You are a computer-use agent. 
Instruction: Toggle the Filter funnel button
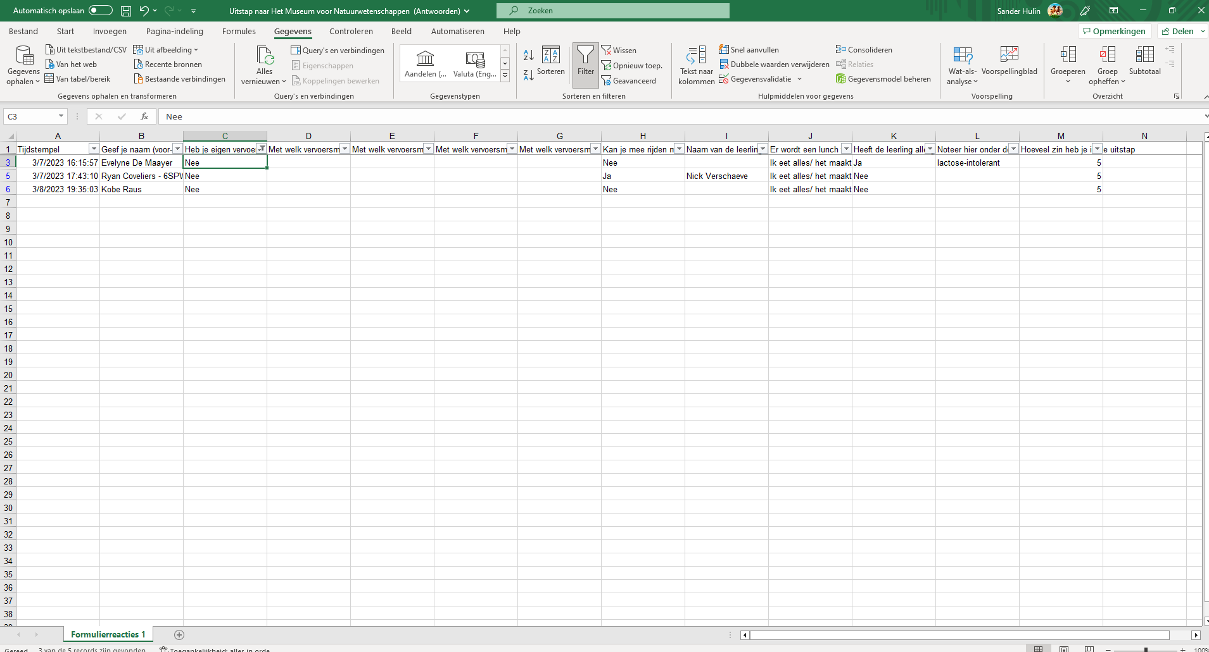[x=586, y=65]
